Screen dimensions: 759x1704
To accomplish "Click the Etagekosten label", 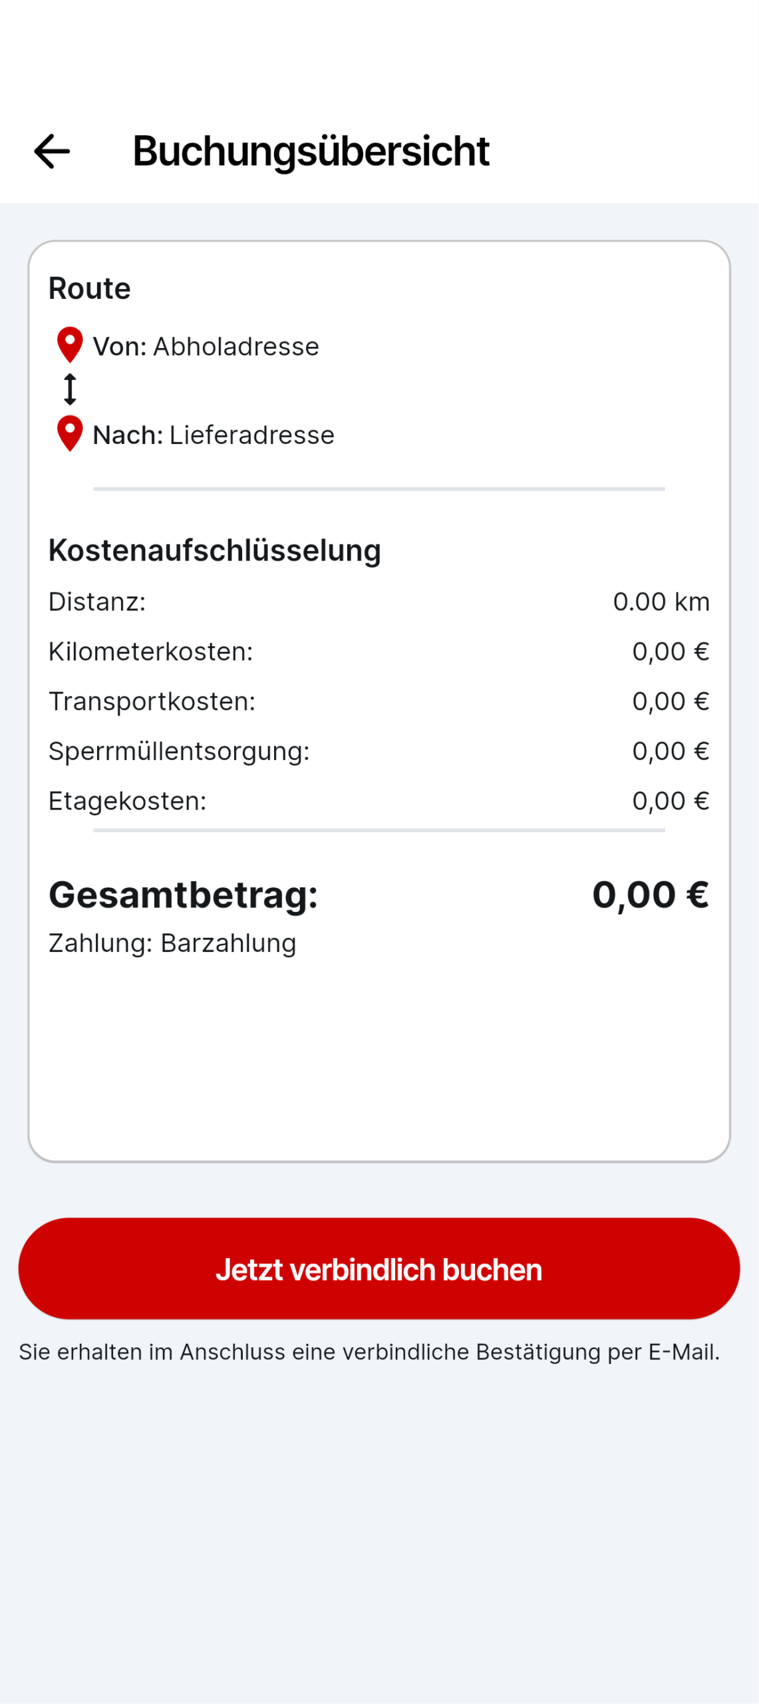I will [x=127, y=801].
